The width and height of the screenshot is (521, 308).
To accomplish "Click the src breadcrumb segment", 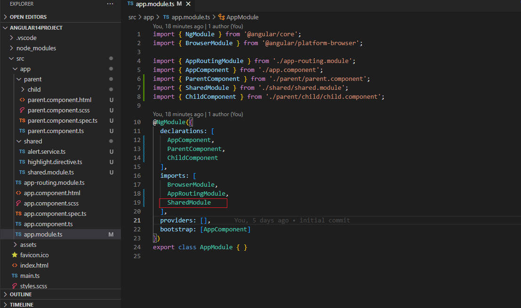I will point(133,17).
